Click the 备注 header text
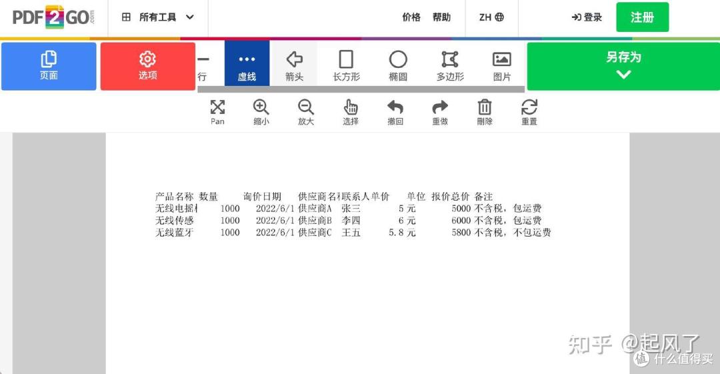720x374 pixels. pyautogui.click(x=483, y=197)
